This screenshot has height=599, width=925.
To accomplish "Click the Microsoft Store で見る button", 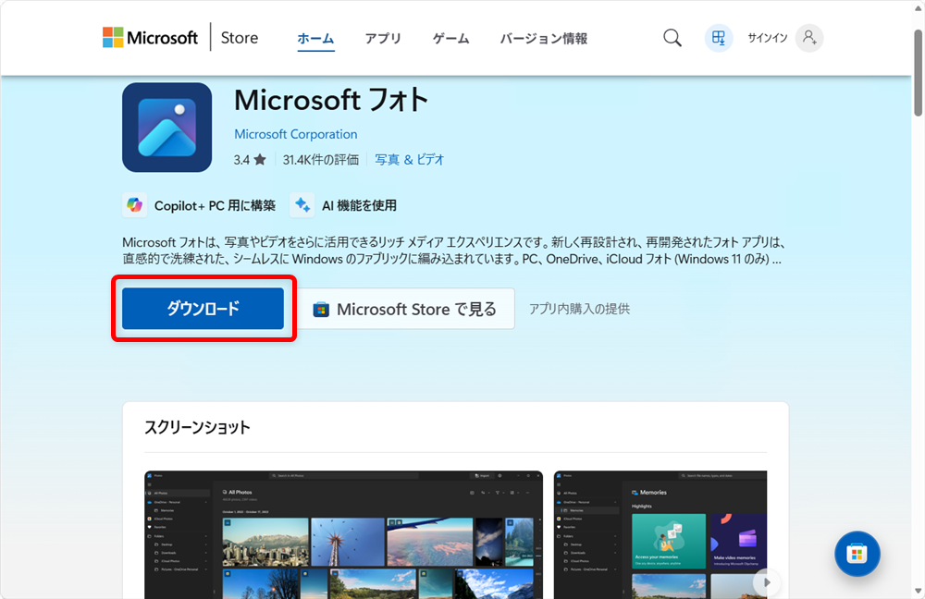I will click(x=406, y=309).
